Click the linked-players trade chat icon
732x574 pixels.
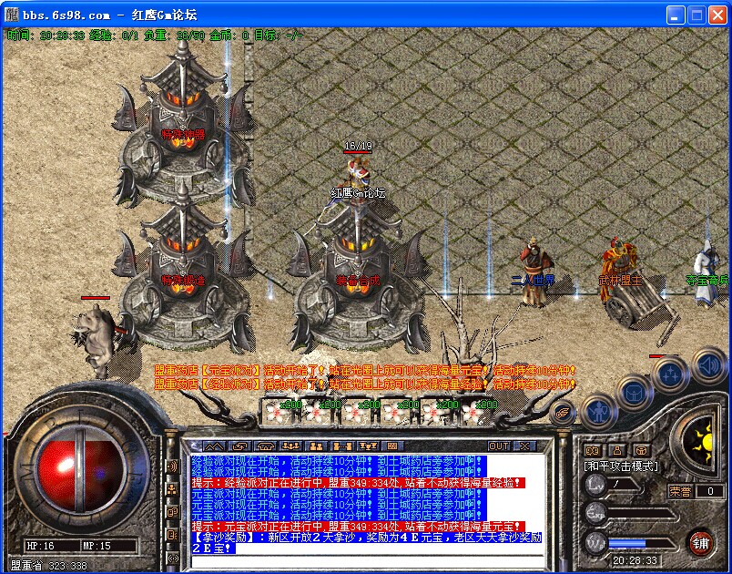coord(341,446)
